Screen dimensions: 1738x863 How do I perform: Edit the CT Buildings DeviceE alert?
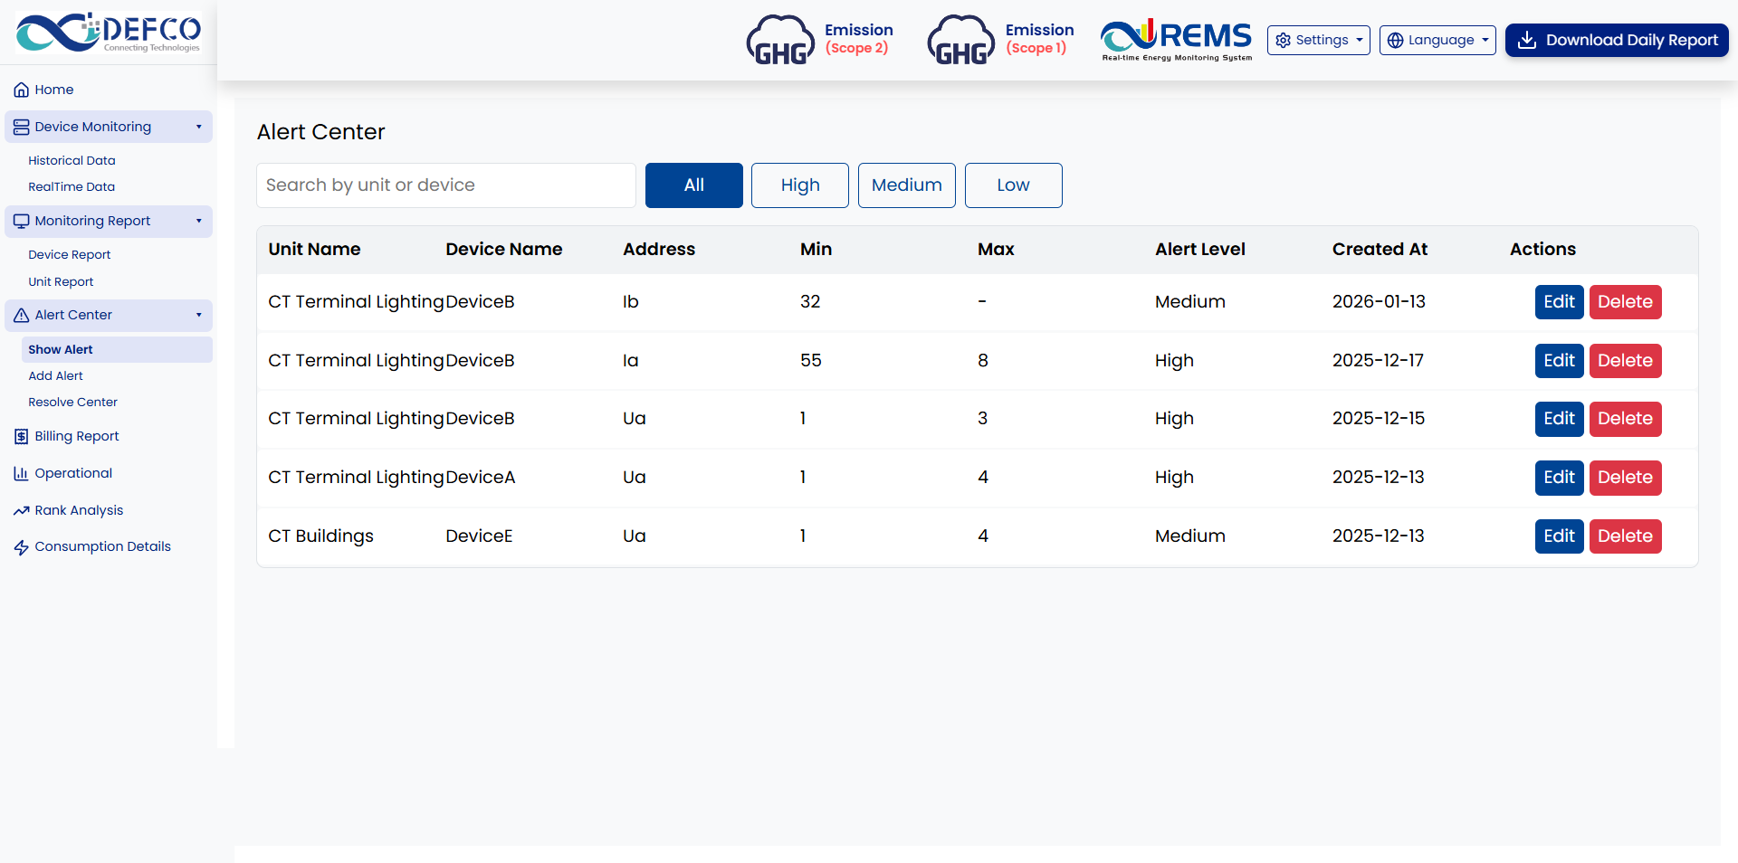(x=1559, y=536)
